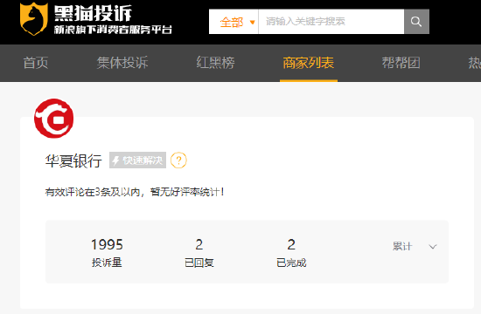
Task: Open the 全部 search category dropdown
Action: [234, 22]
